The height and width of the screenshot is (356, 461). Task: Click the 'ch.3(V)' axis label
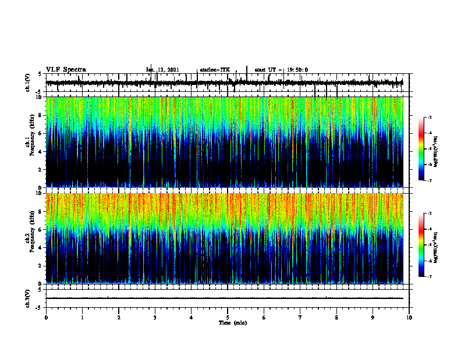coord(28,298)
